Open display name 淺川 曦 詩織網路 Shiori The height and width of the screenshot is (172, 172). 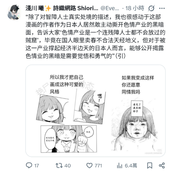(x=62, y=8)
